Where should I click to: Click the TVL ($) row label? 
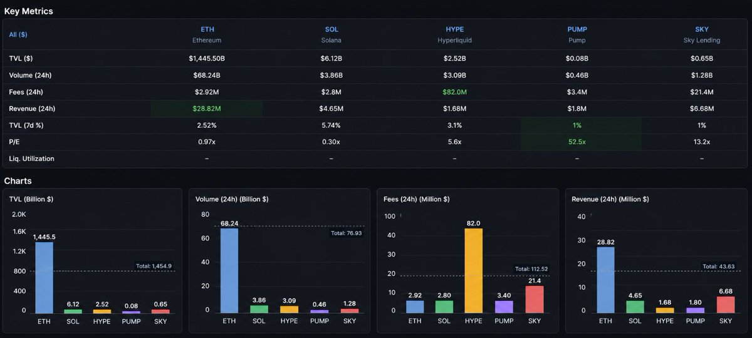coord(21,58)
